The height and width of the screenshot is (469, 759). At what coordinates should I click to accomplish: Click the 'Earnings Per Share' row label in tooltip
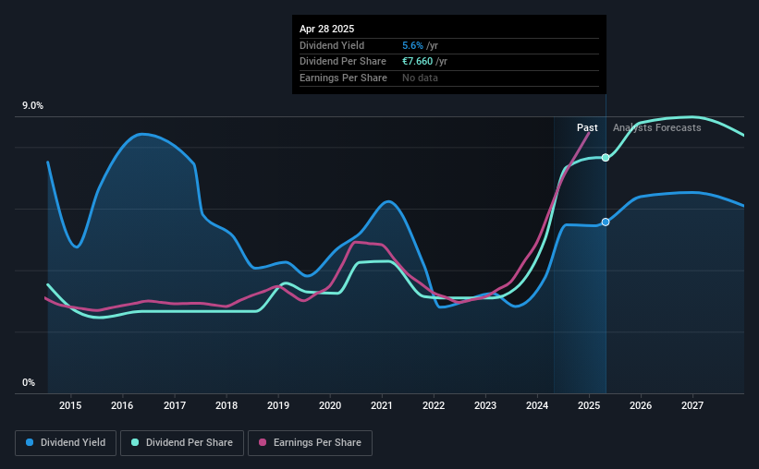click(343, 78)
